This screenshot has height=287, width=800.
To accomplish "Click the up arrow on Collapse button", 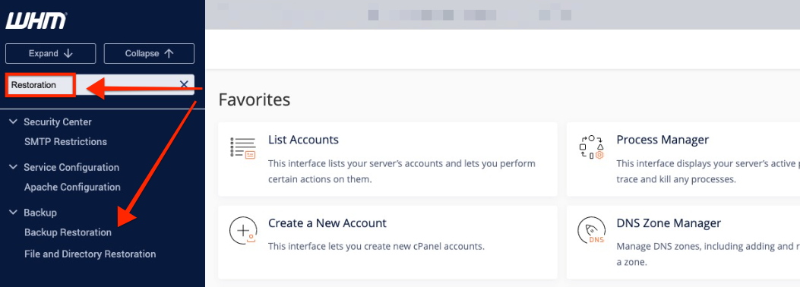I will (169, 53).
